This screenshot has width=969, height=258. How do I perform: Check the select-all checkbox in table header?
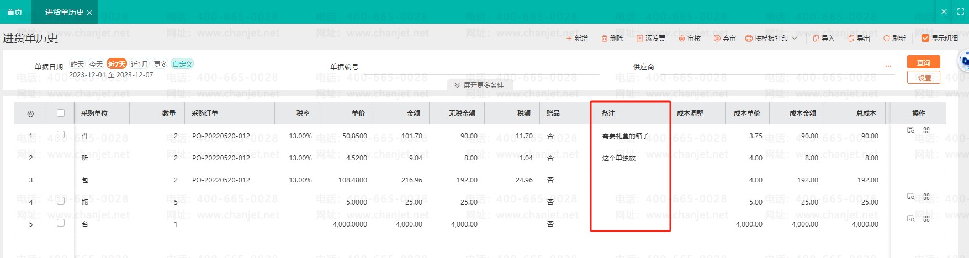tap(61, 113)
